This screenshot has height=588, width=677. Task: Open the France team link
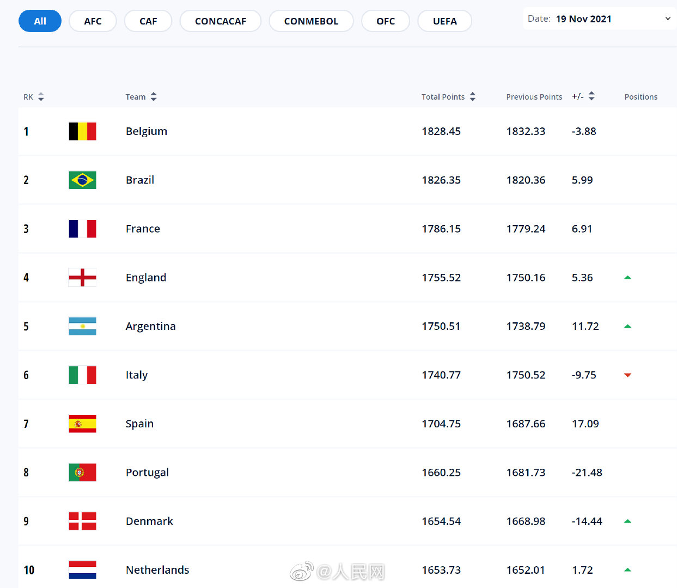pos(143,229)
